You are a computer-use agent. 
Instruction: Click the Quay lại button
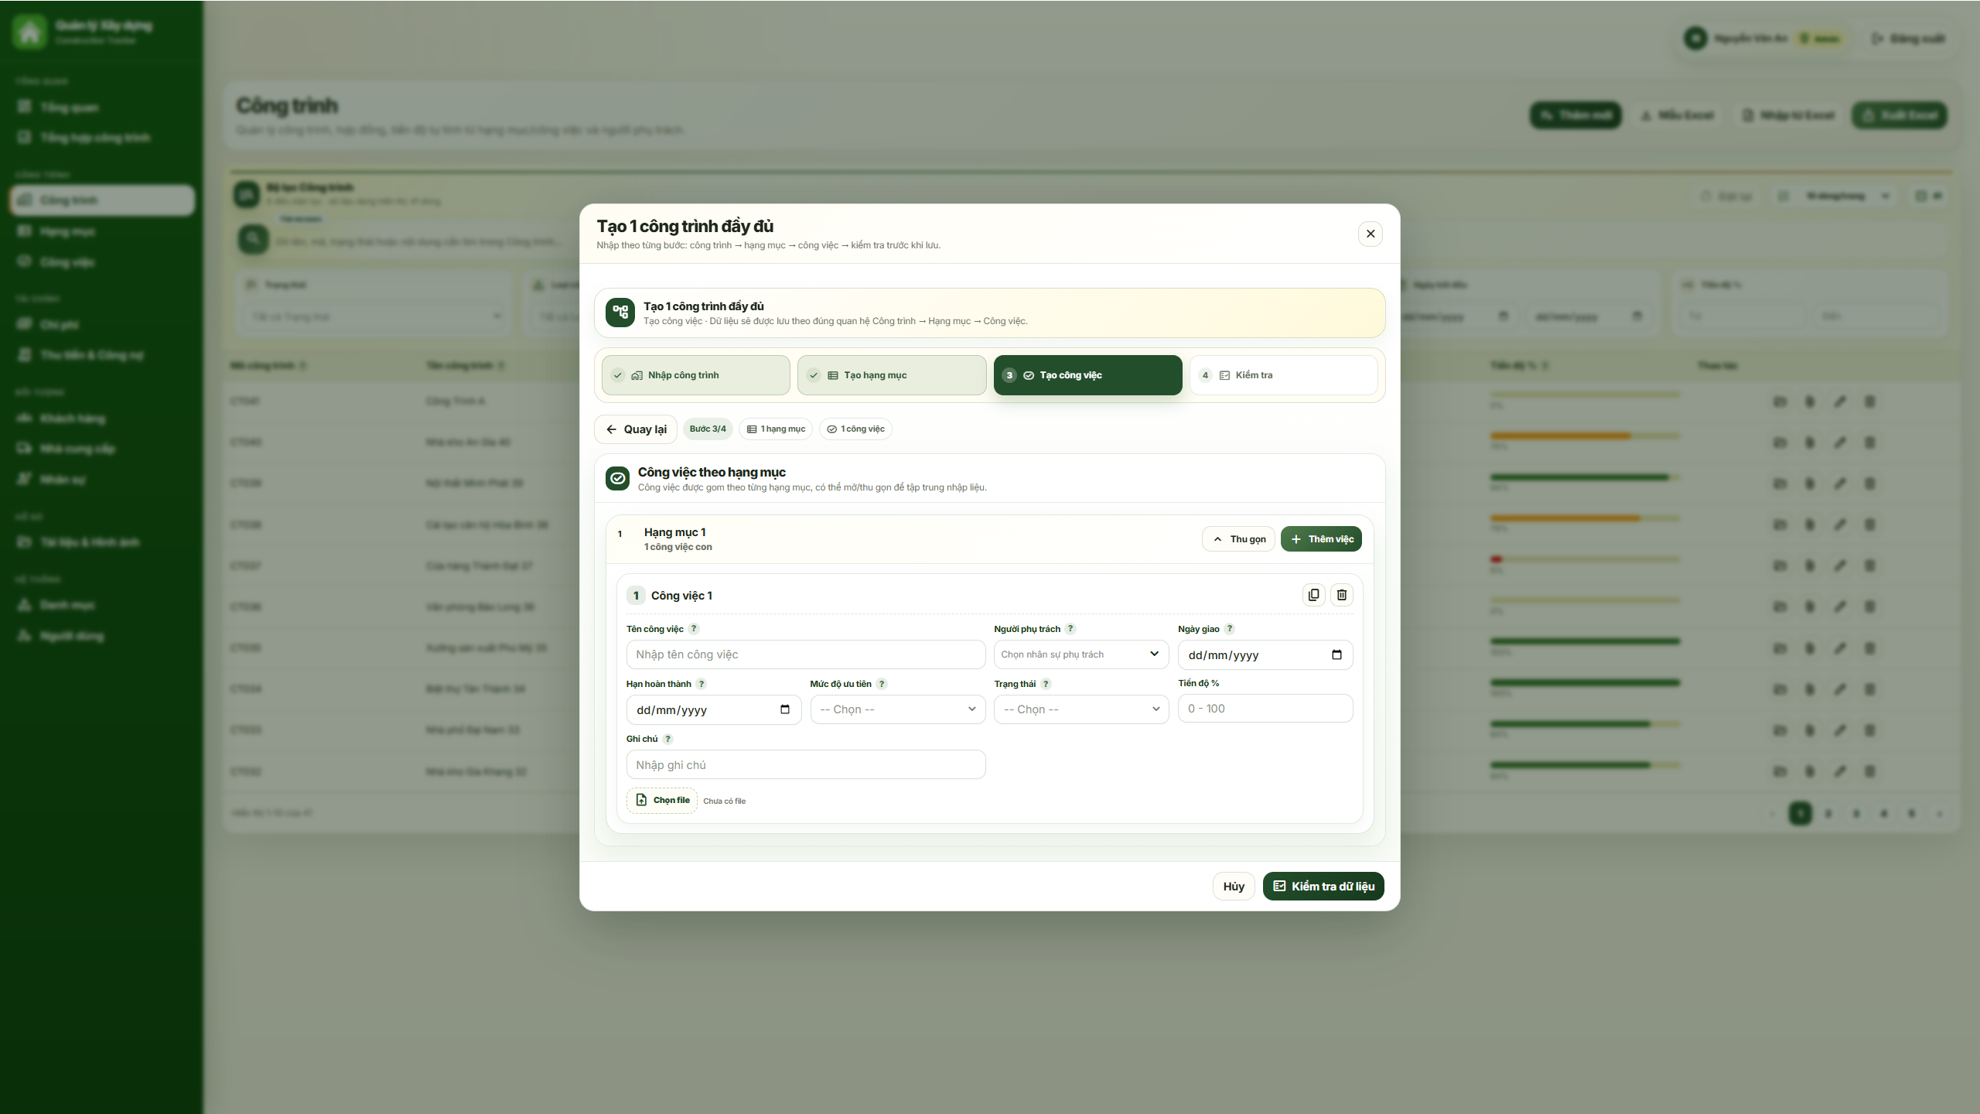pos(636,429)
